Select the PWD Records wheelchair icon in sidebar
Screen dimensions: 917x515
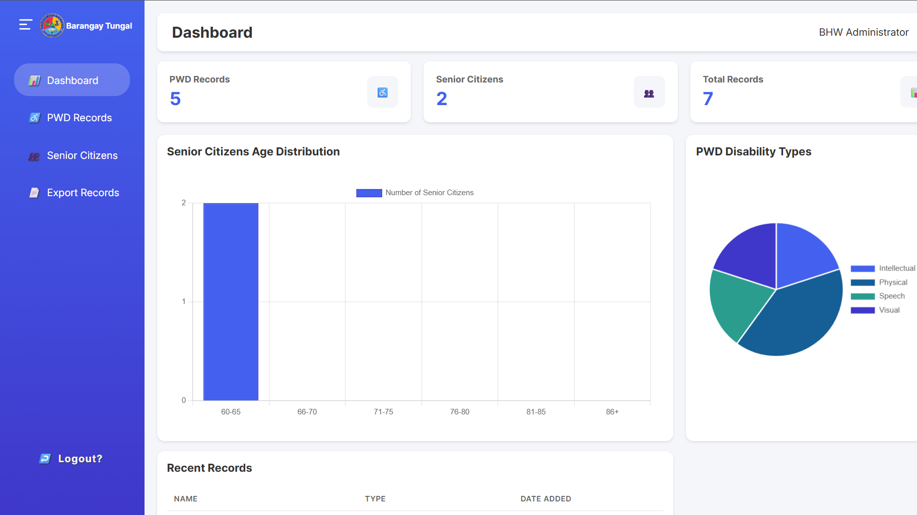[x=34, y=117]
